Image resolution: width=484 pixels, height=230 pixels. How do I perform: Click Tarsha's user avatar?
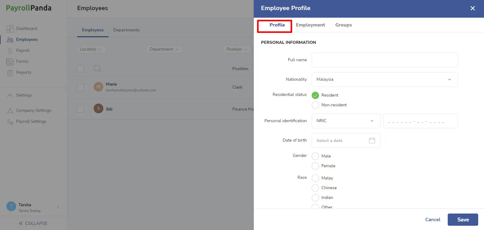point(11,206)
